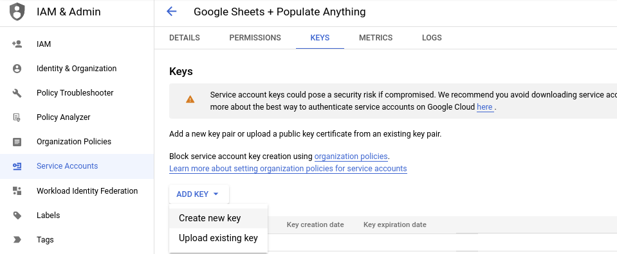Click the Tags chevron icon in the sidebar
617x254 pixels.
(x=17, y=239)
